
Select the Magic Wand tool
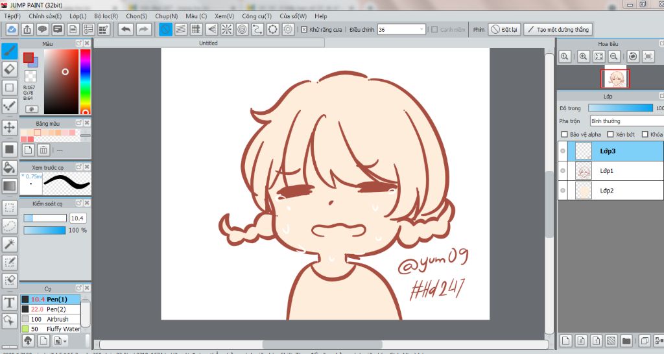(9, 244)
